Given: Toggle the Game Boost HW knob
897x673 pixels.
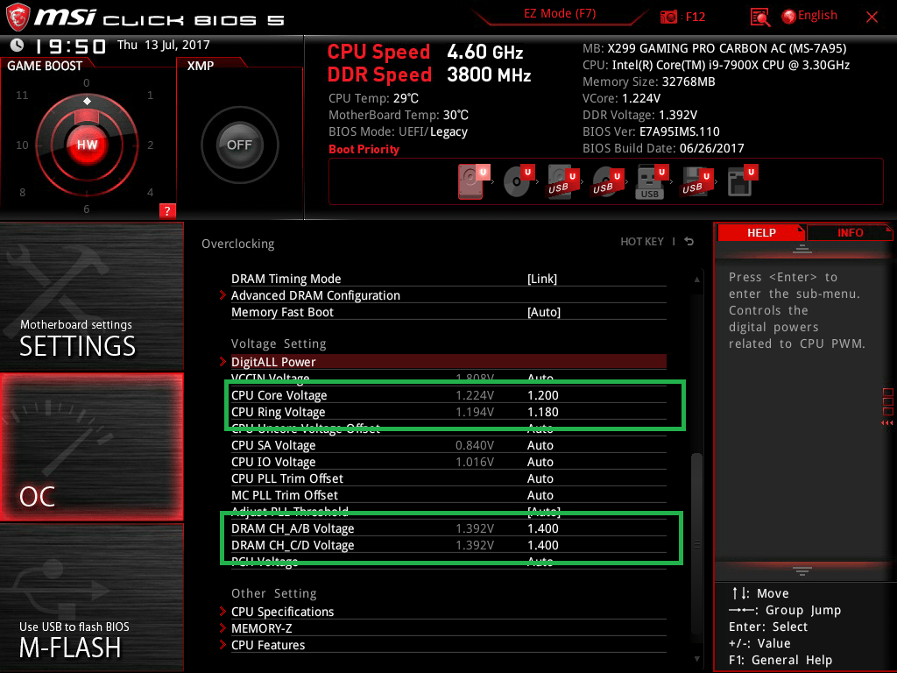Looking at the screenshot, I should (x=87, y=145).
